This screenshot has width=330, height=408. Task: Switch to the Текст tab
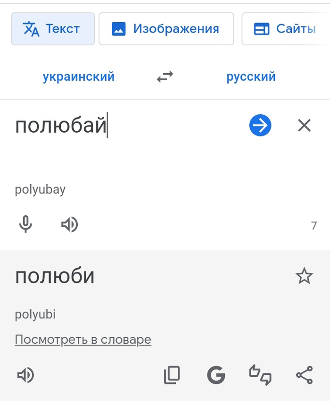click(53, 29)
